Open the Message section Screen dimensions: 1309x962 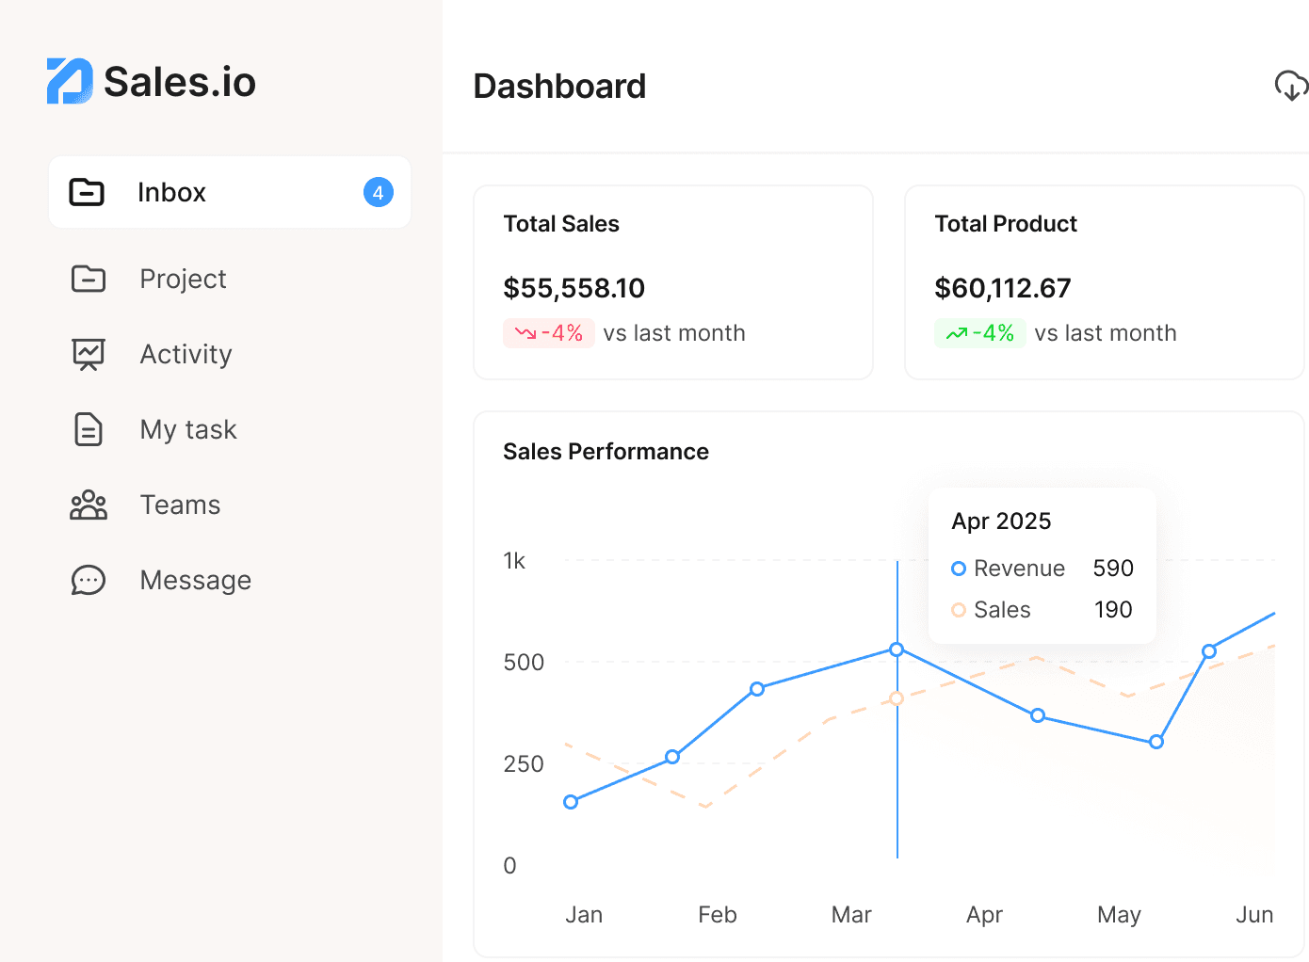click(x=195, y=580)
